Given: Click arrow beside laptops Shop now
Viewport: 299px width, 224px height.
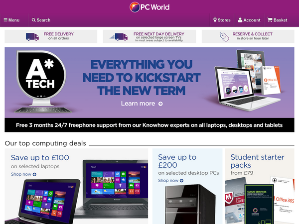Looking at the screenshot, I should click(34, 174).
